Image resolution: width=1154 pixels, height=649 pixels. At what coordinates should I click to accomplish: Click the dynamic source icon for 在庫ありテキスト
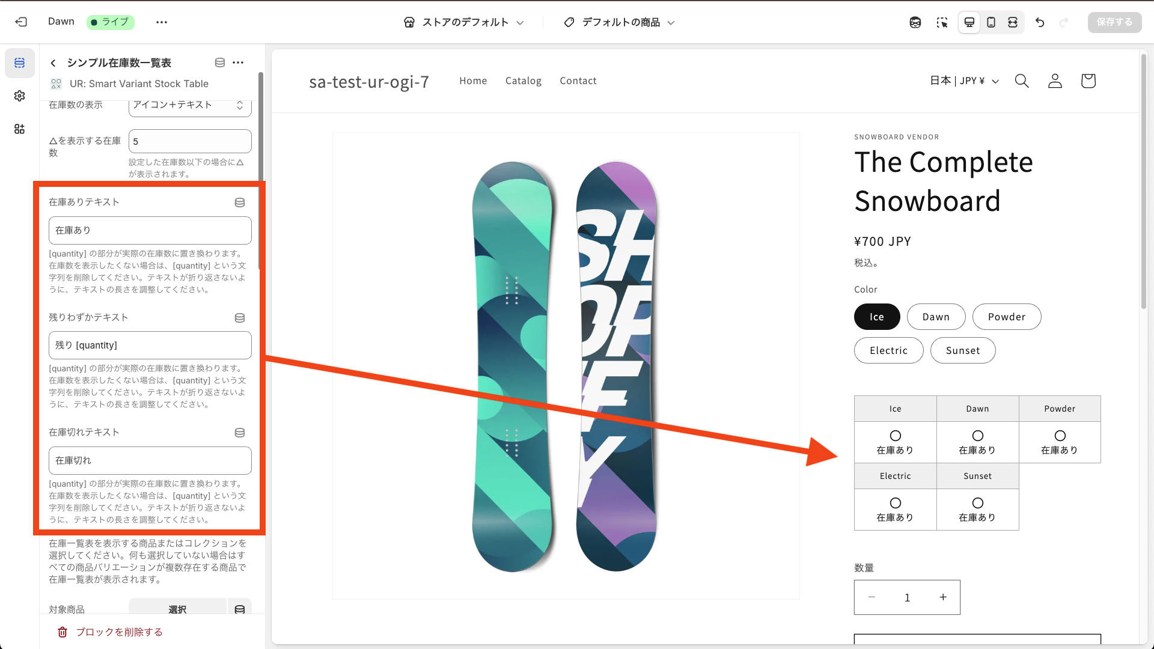(240, 203)
